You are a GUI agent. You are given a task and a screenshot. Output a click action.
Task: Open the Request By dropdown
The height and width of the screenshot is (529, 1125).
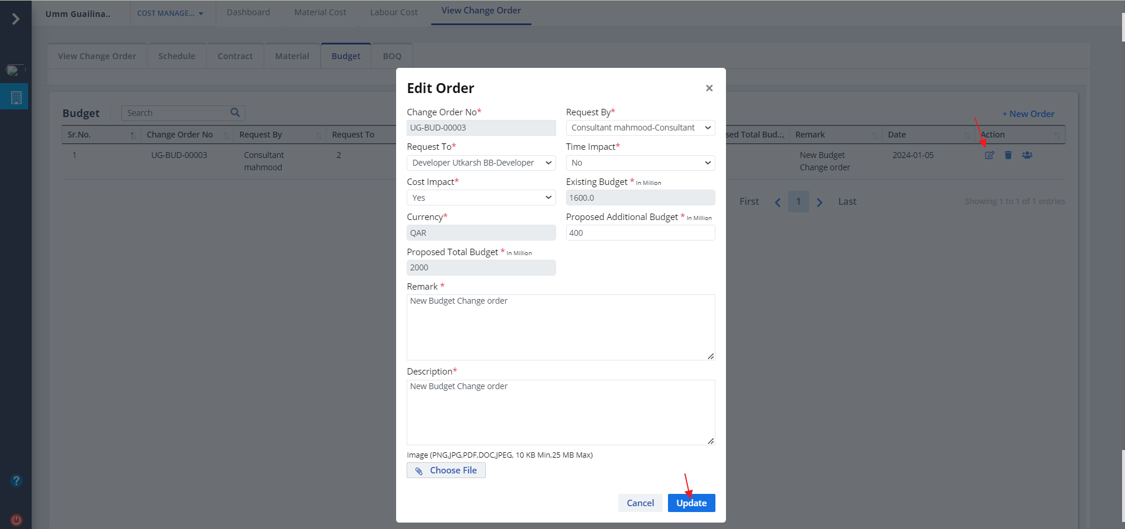(x=640, y=128)
